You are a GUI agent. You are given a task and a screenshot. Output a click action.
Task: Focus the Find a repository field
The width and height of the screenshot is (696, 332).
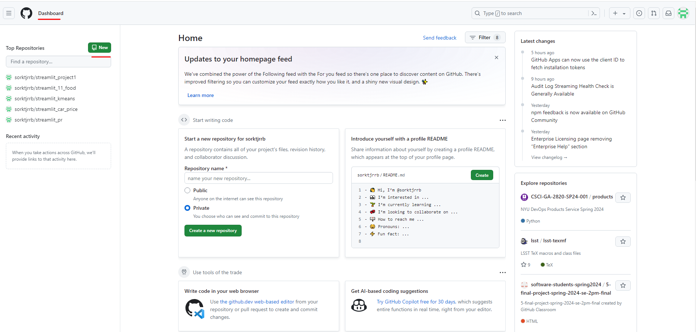(58, 61)
